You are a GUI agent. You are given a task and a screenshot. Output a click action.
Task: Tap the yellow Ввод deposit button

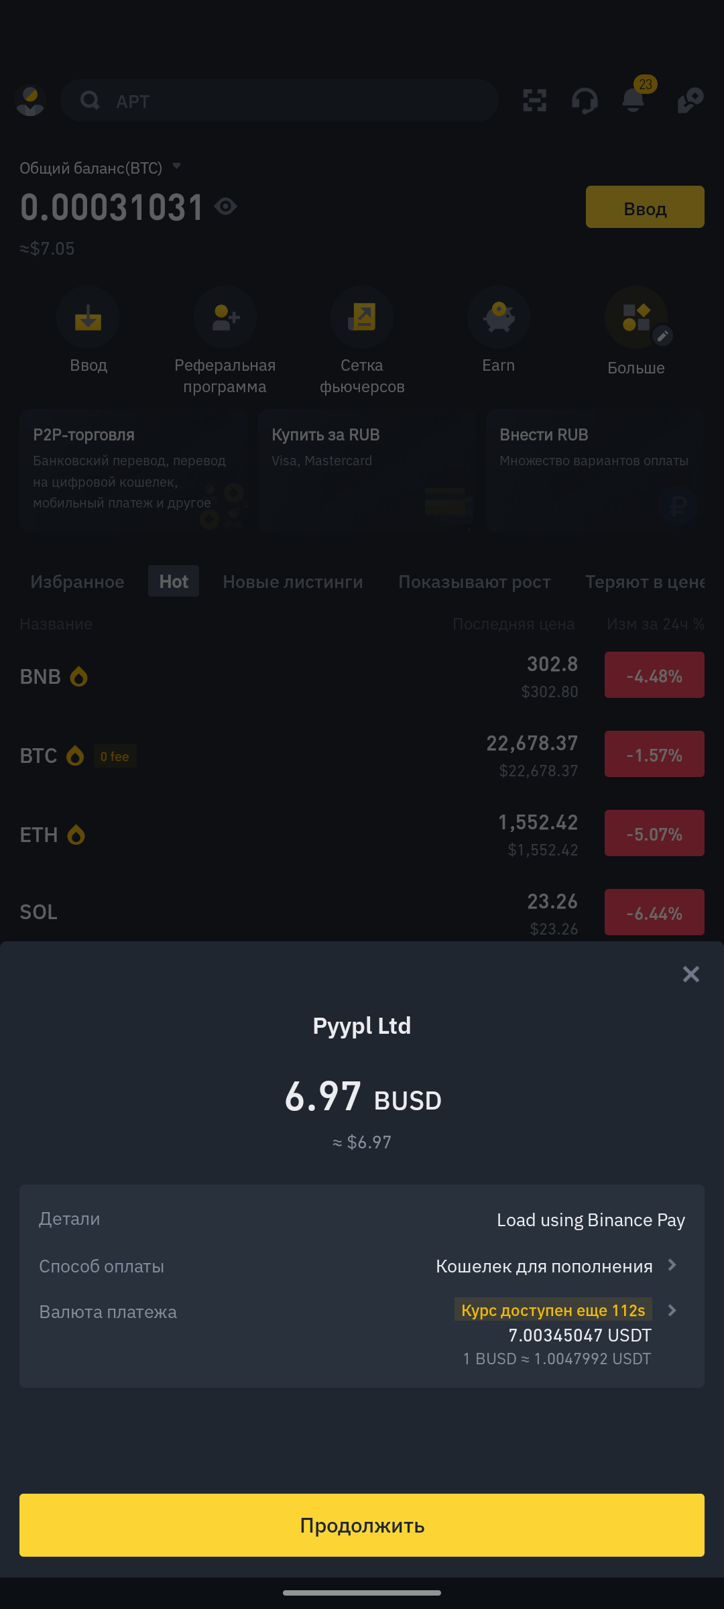(x=644, y=207)
